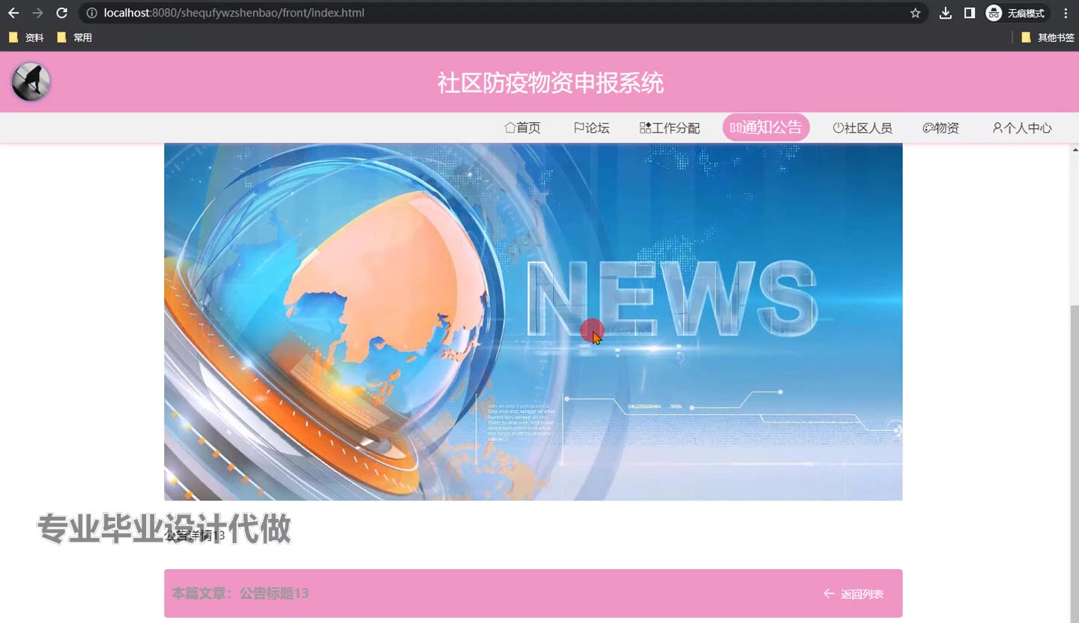Open the 工作分配 menu item
This screenshot has height=623, width=1079.
click(x=670, y=128)
